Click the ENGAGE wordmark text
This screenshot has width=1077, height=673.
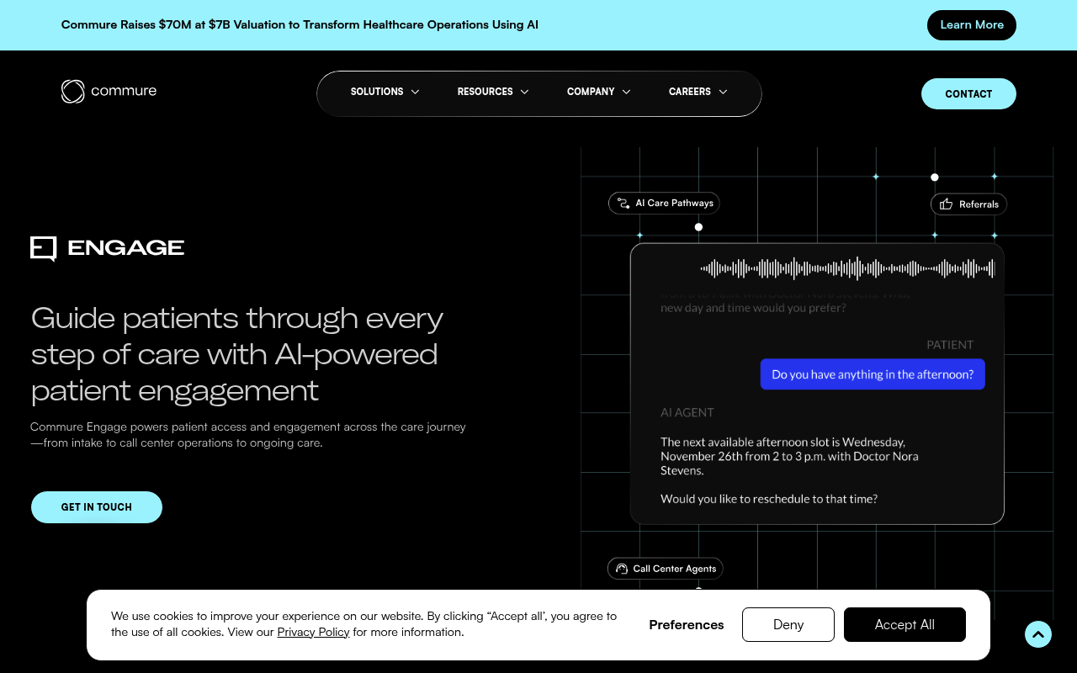click(126, 248)
